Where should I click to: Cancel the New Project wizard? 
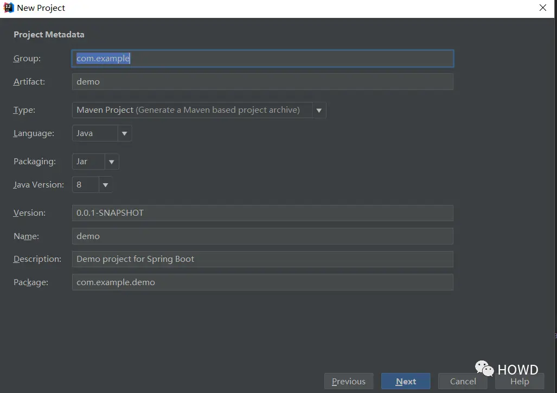[x=463, y=381]
